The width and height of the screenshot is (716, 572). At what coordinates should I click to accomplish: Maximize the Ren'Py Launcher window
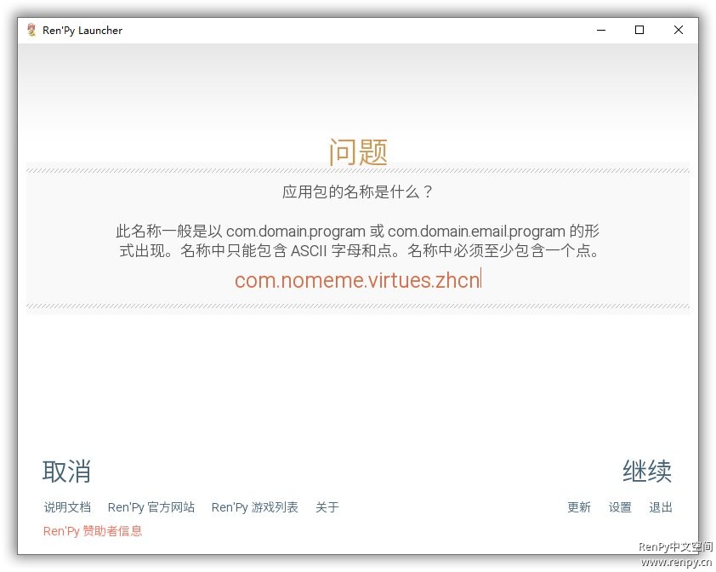[639, 30]
